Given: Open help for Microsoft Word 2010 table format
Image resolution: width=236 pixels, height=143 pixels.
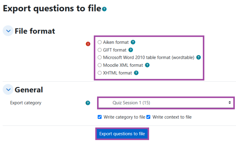Looking at the screenshot, I should 199,57.
